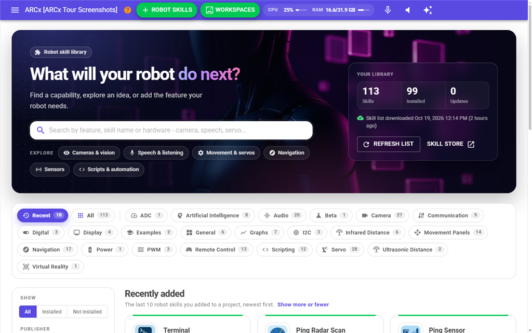
Task: Click the ARCx project title
Action: tap(71, 10)
